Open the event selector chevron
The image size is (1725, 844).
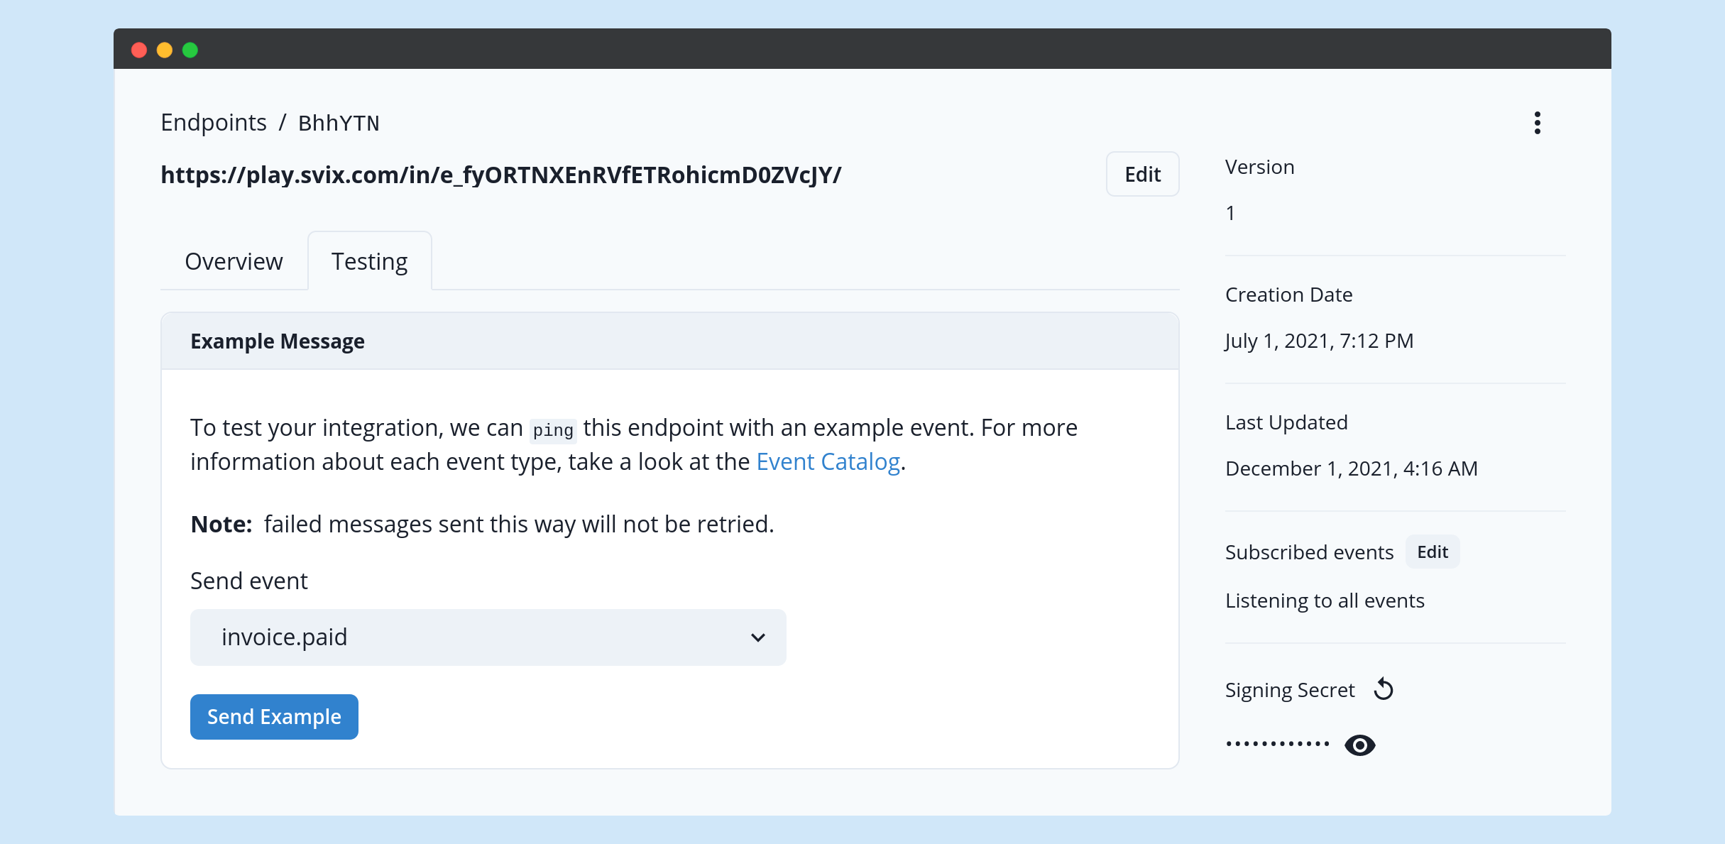click(x=757, y=637)
